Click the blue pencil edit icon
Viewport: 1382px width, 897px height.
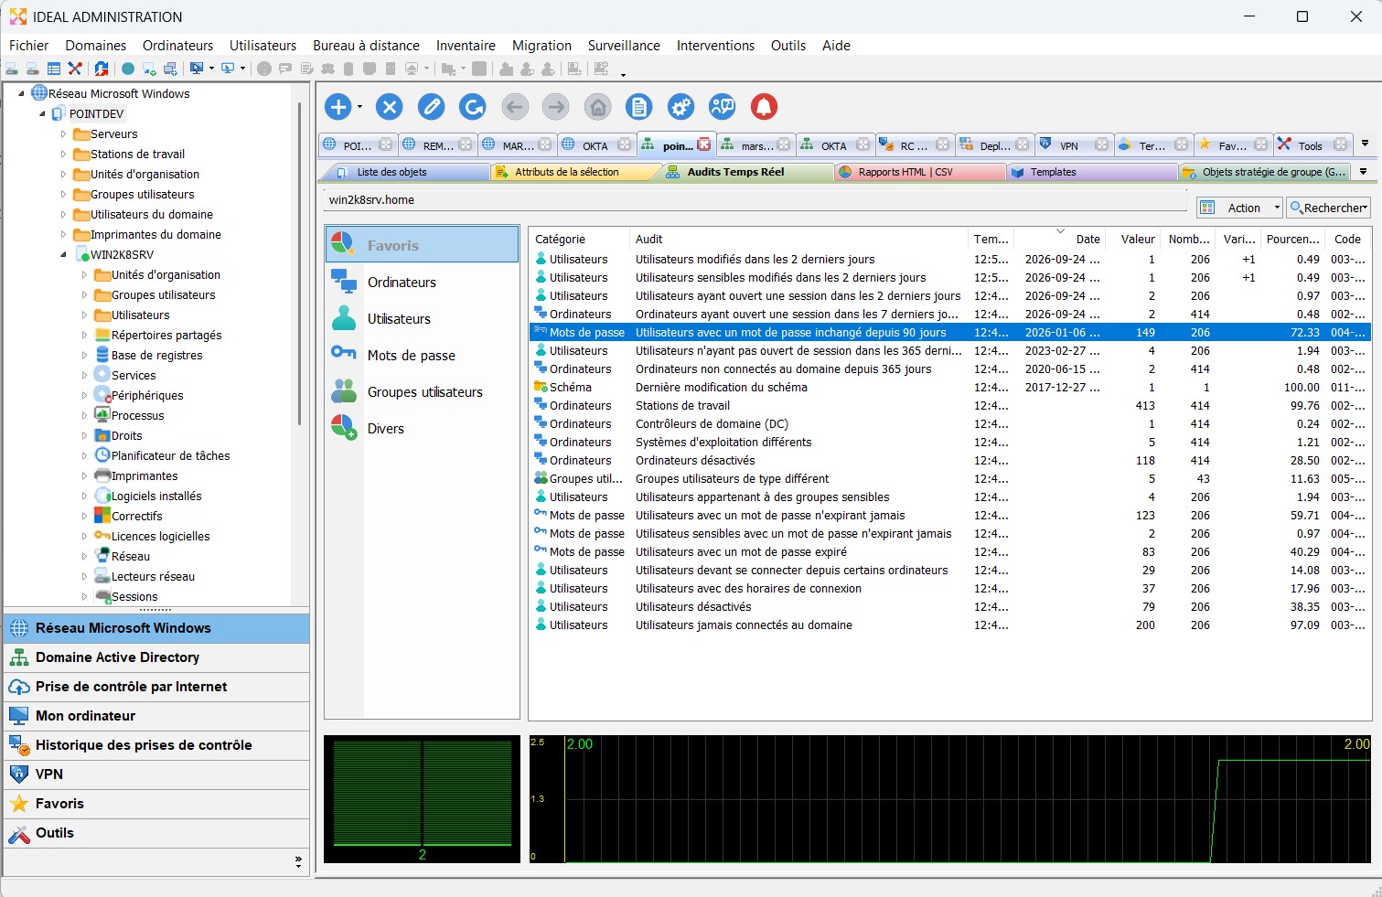431,107
